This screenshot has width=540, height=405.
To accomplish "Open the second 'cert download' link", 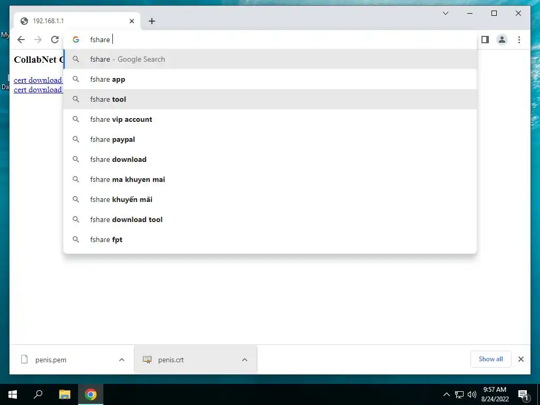I will (x=38, y=90).
